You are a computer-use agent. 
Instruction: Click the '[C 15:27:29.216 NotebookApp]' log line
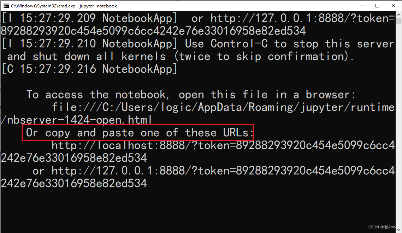[89, 69]
